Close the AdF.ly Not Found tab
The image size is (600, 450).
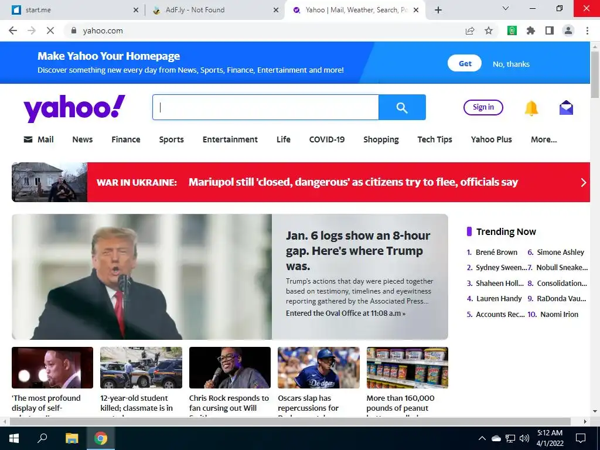(276, 10)
